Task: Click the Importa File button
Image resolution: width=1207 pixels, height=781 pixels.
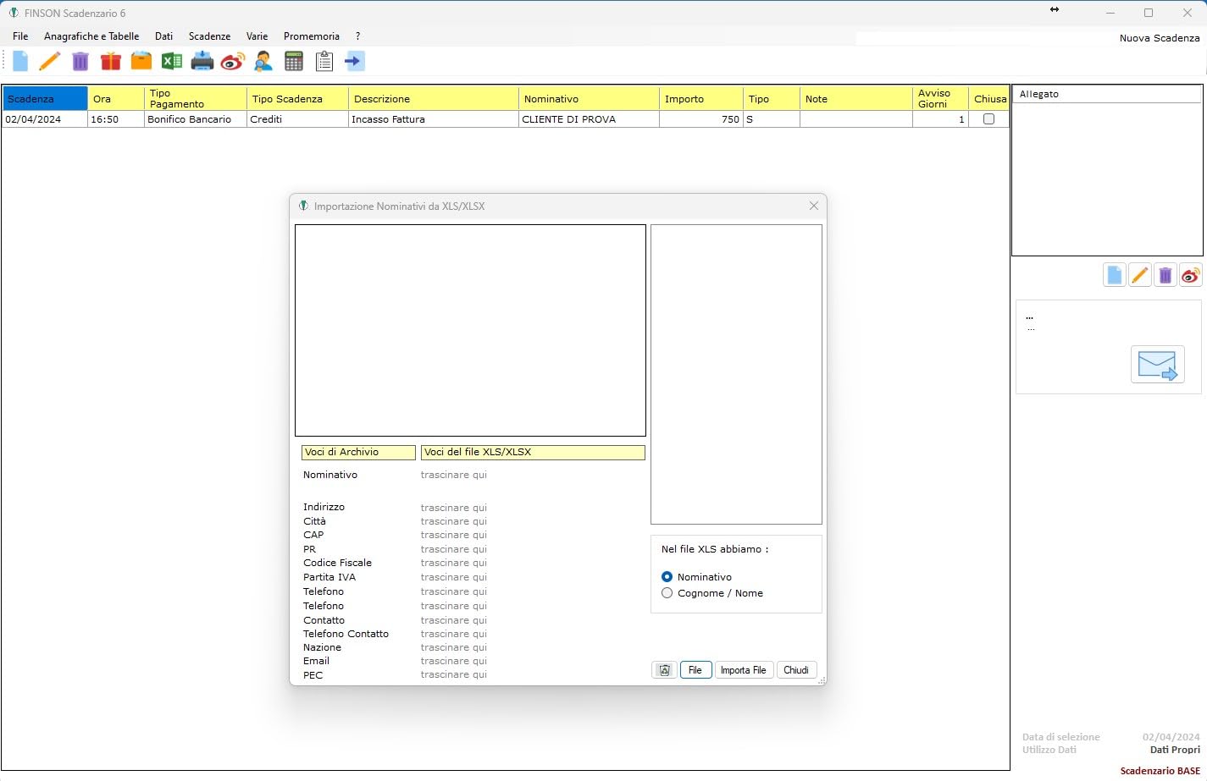Action: [x=743, y=670]
